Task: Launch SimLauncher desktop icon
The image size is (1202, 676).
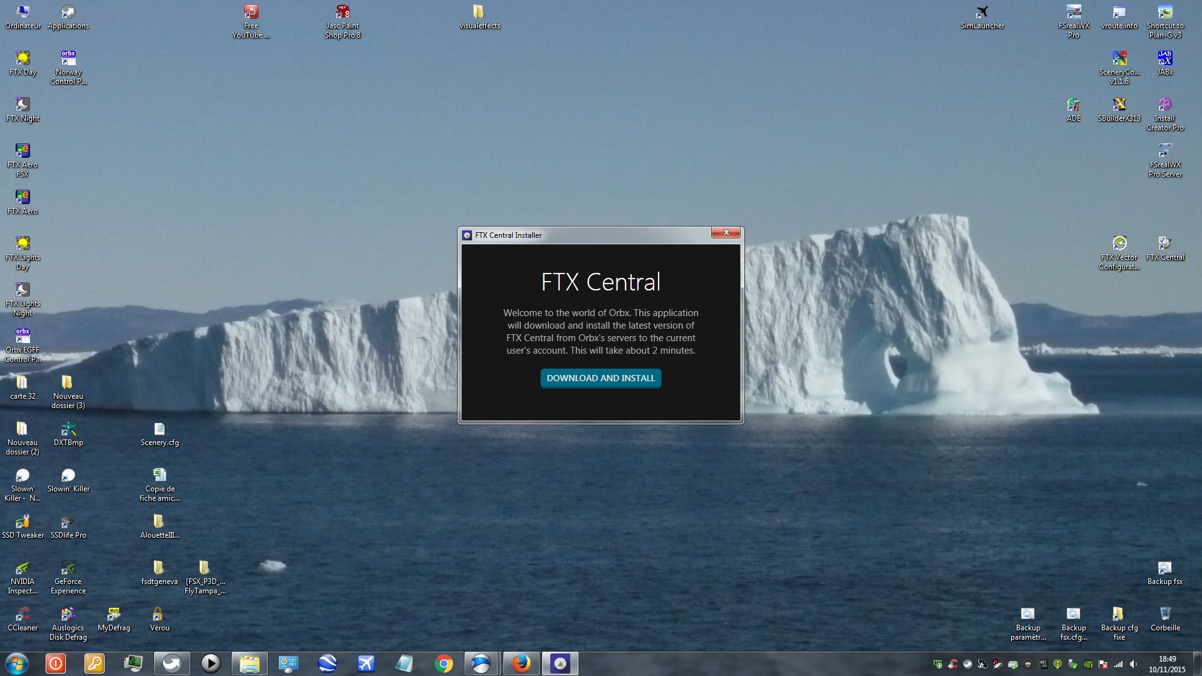Action: pyautogui.click(x=982, y=17)
